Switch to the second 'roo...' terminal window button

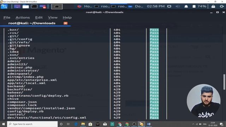[119, 6]
